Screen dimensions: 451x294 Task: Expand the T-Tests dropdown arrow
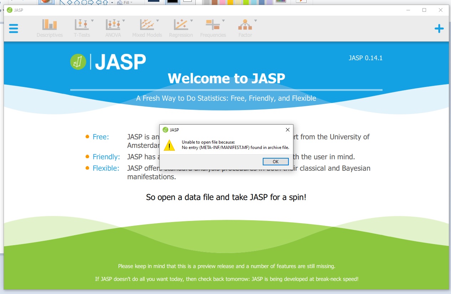pyautogui.click(x=92, y=20)
